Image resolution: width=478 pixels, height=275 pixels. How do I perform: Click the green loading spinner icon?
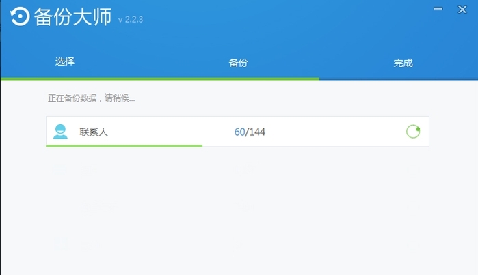412,131
